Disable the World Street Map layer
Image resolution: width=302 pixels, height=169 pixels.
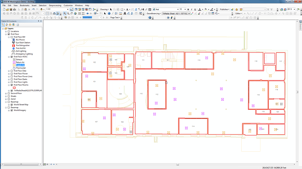[x=12, y=105]
